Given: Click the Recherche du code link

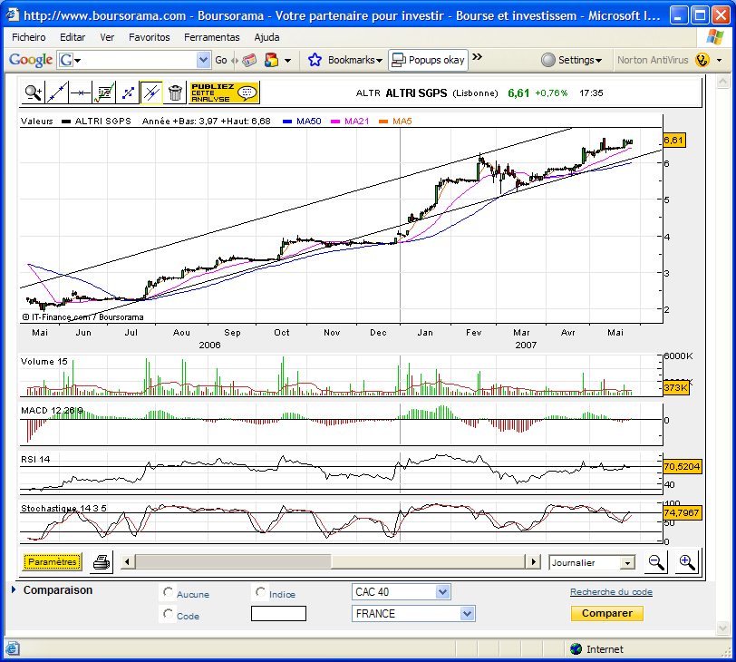Looking at the screenshot, I should 611,592.
